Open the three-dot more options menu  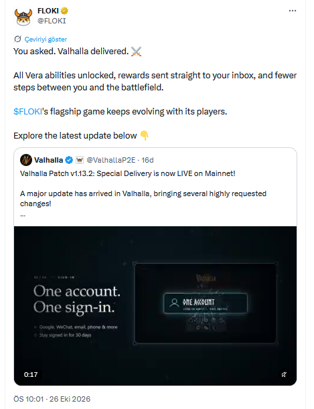pos(293,11)
